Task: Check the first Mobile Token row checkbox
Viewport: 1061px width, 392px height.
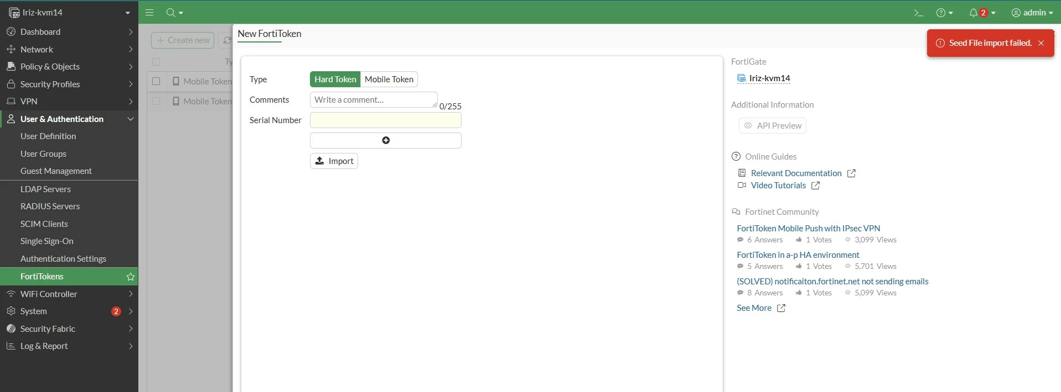Action: (x=156, y=81)
